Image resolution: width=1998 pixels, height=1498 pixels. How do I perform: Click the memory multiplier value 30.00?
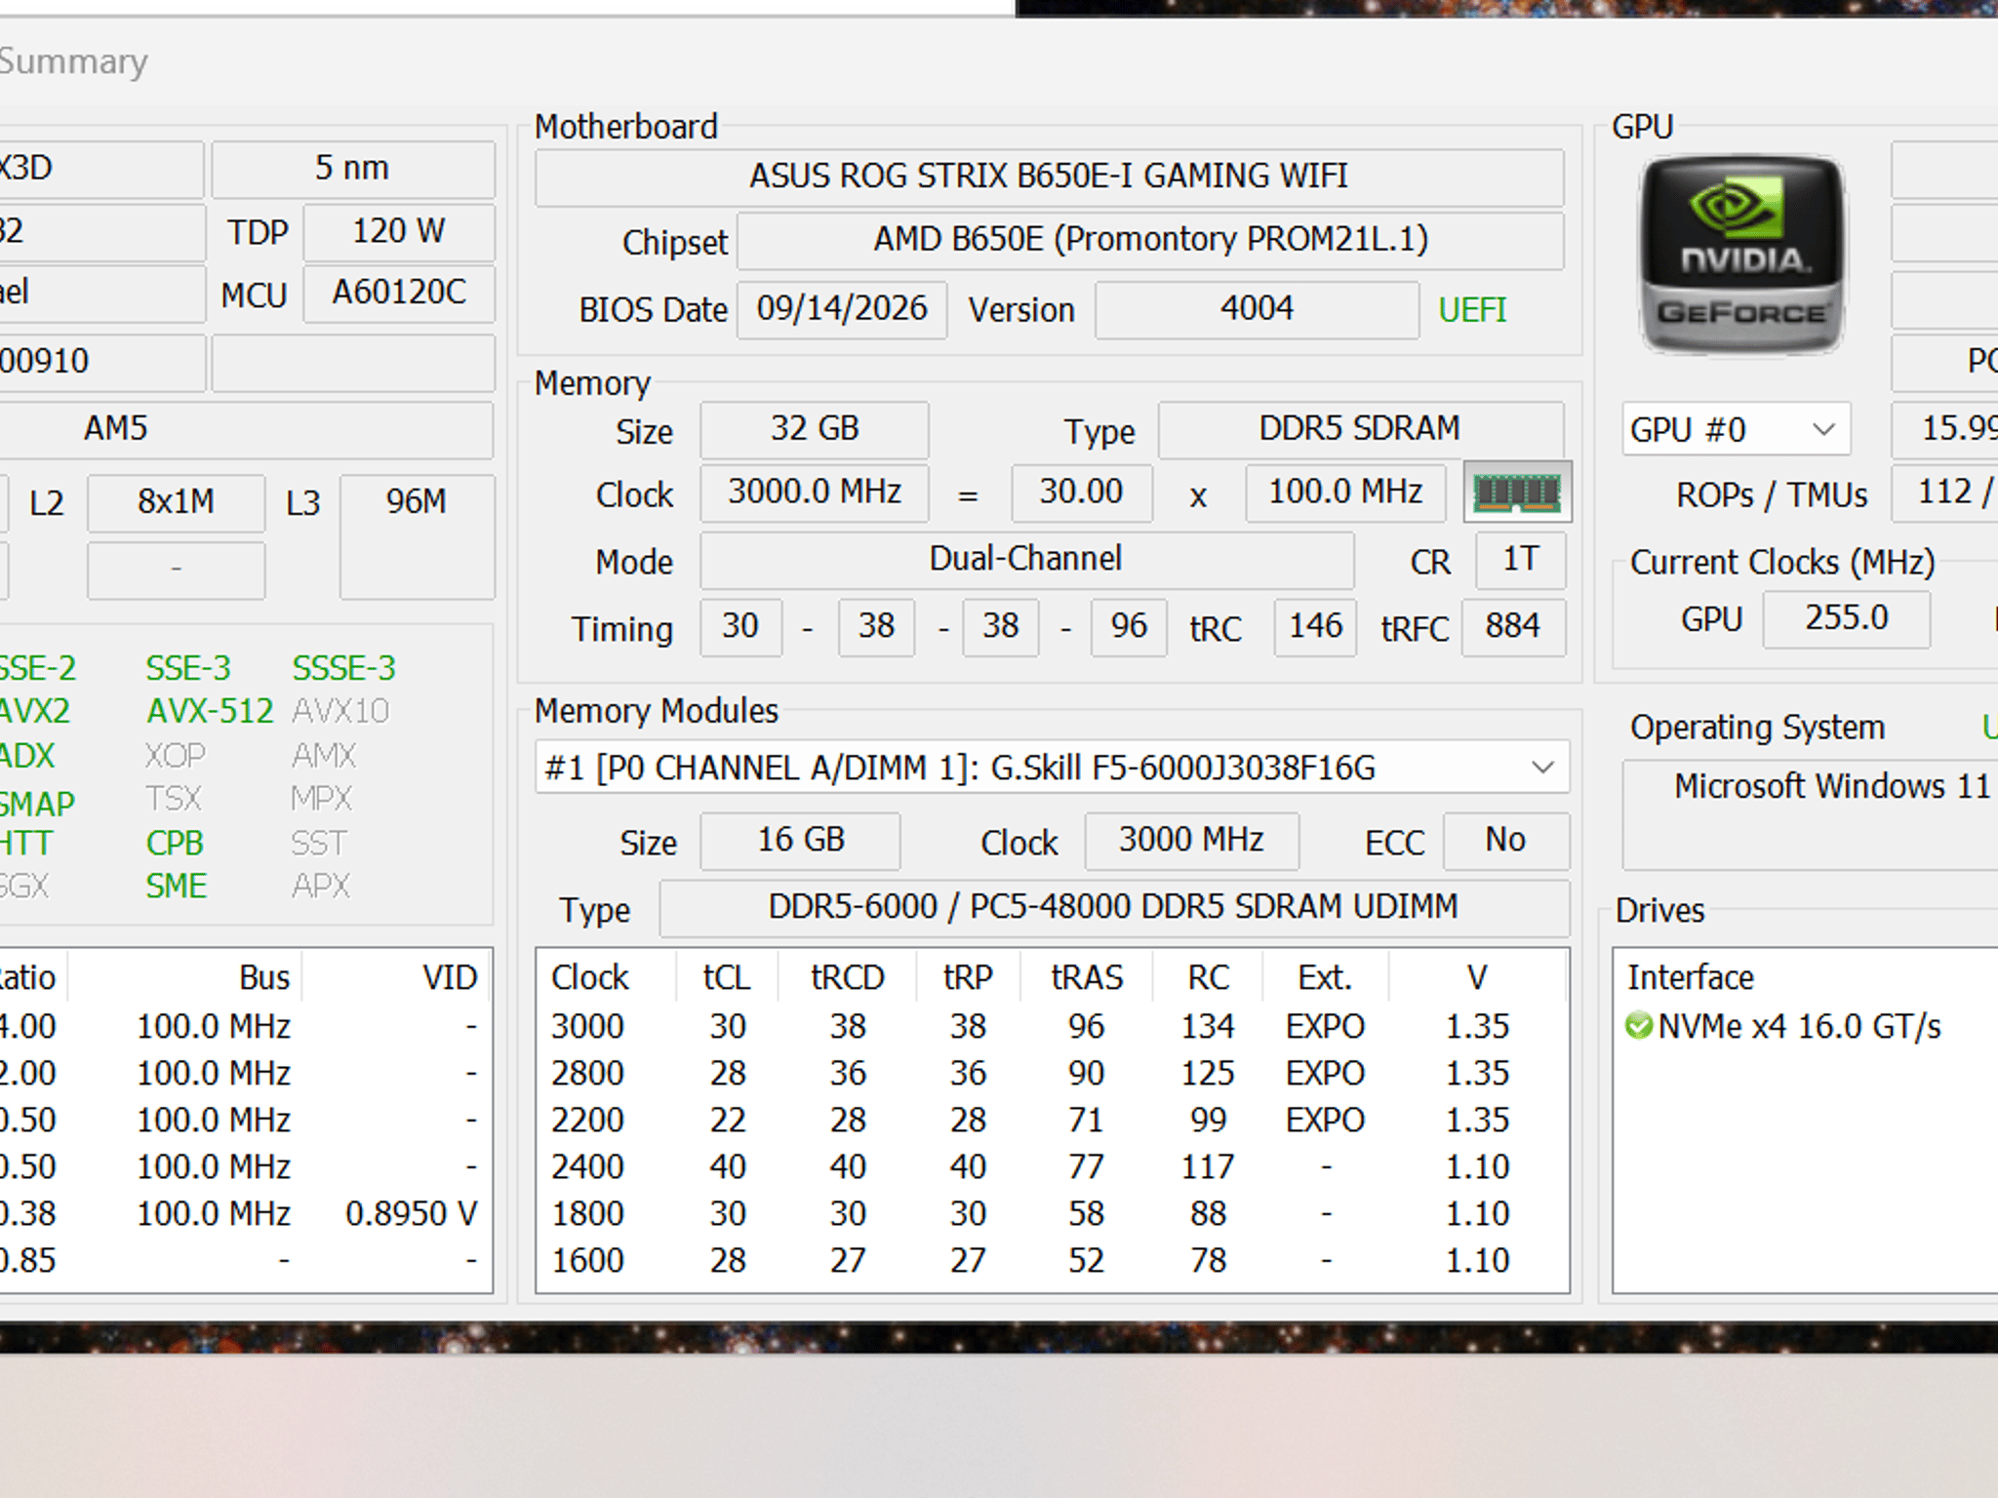pyautogui.click(x=1081, y=493)
